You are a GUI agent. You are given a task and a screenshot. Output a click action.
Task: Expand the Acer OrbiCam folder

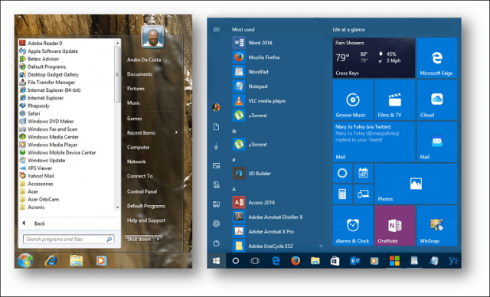tap(39, 199)
